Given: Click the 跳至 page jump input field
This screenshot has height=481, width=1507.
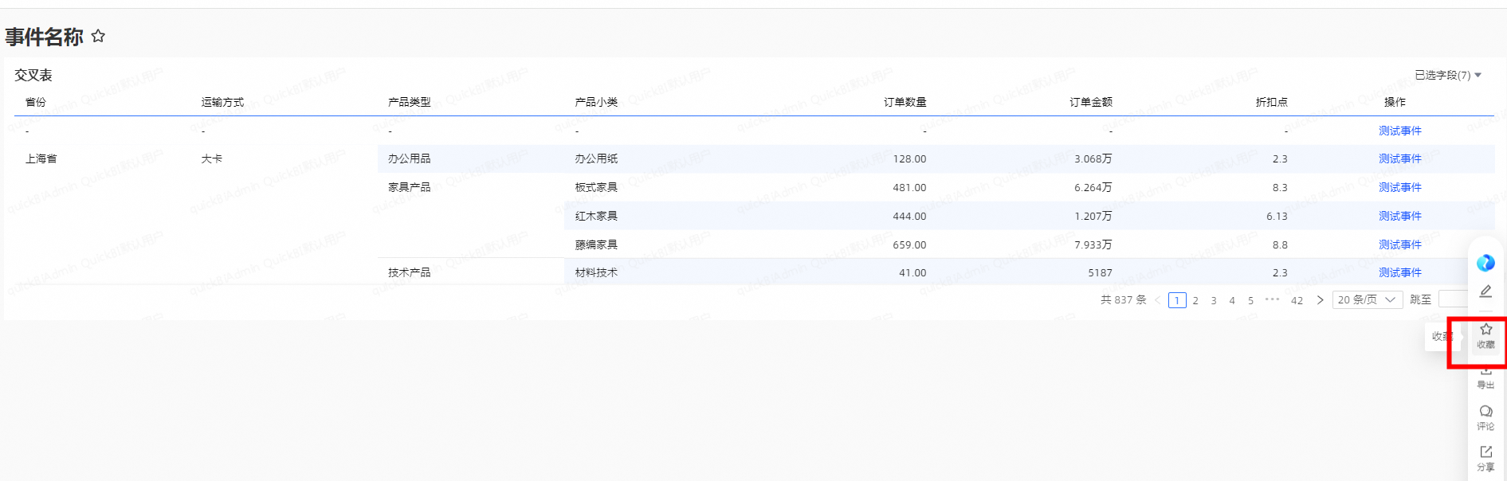Looking at the screenshot, I should [1453, 299].
